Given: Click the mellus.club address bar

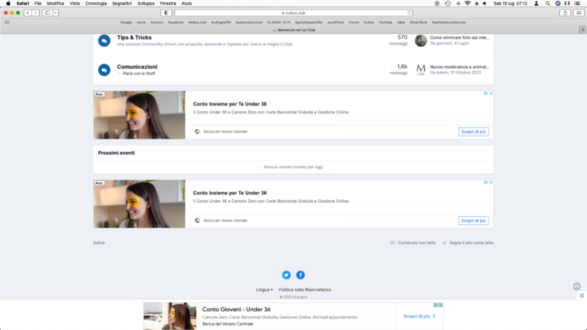Looking at the screenshot, I should pyautogui.click(x=293, y=12).
